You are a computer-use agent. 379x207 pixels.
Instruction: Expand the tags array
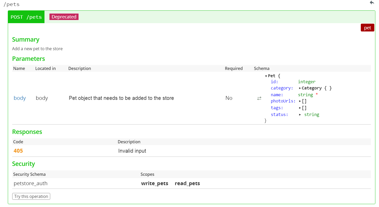point(300,108)
